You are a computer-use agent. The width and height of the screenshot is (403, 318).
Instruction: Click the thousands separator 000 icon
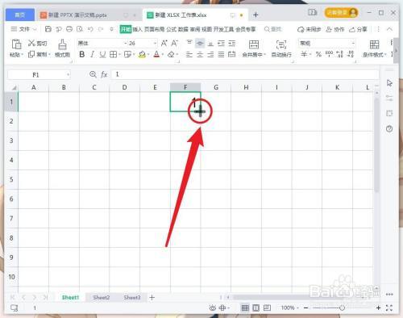pyautogui.click(x=329, y=54)
